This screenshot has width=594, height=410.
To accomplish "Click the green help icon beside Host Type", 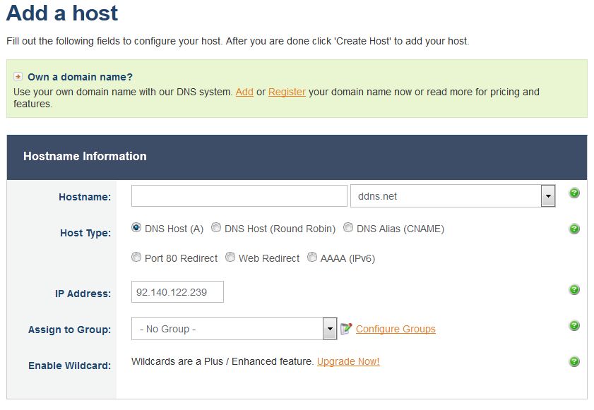I will pyautogui.click(x=574, y=228).
